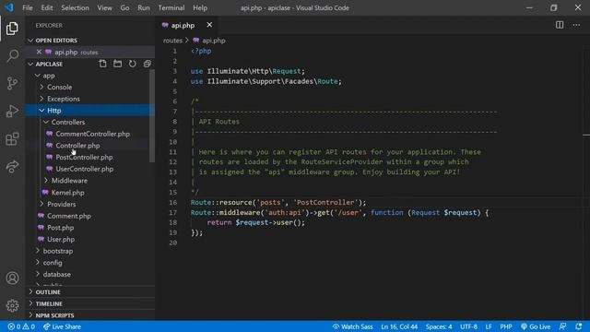Expand the config folder
Viewport: 590px width, 332px height.
click(90, 262)
